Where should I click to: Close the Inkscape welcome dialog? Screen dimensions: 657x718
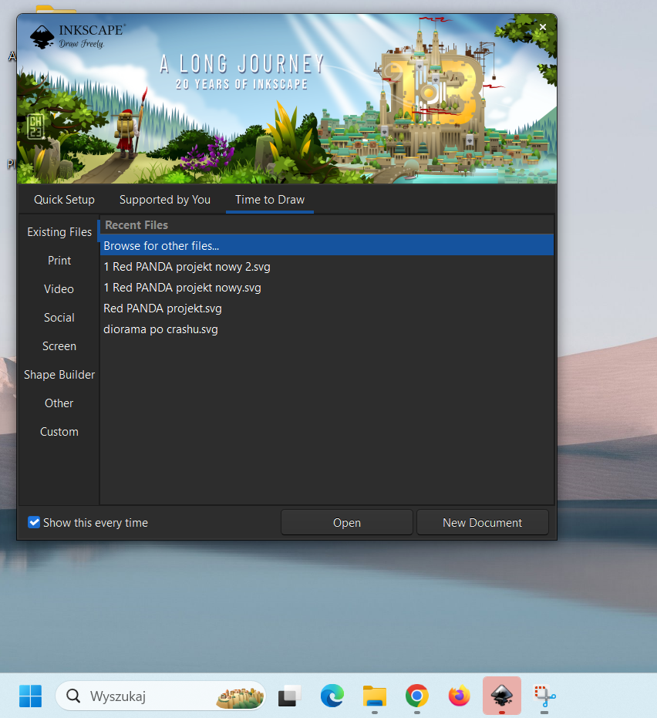[543, 28]
